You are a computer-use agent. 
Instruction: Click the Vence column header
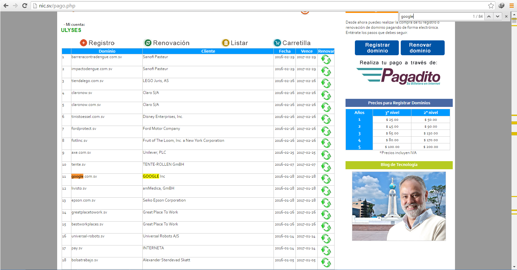(307, 51)
